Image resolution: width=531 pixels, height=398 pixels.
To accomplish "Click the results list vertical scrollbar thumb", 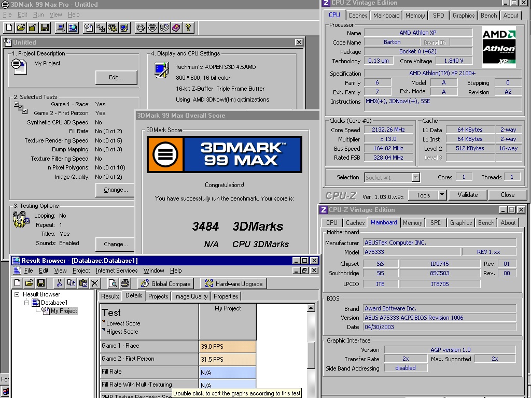I will [x=311, y=355].
